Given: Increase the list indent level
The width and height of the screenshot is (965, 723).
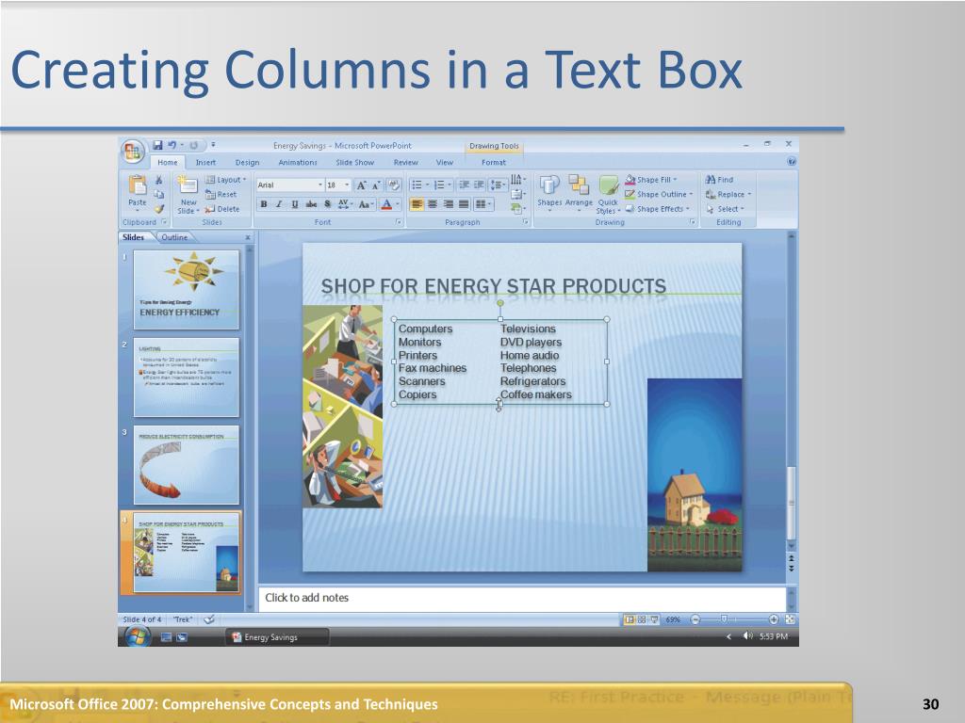Looking at the screenshot, I should click(x=479, y=185).
